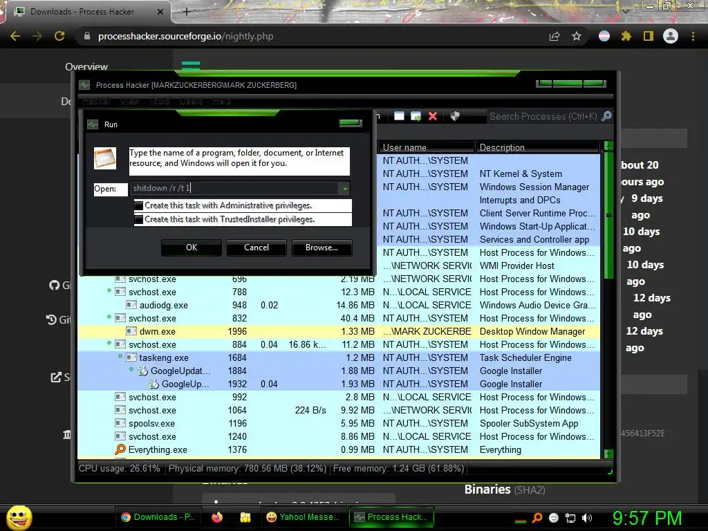Open the Run command history dropdown
708x531 pixels.
click(345, 189)
